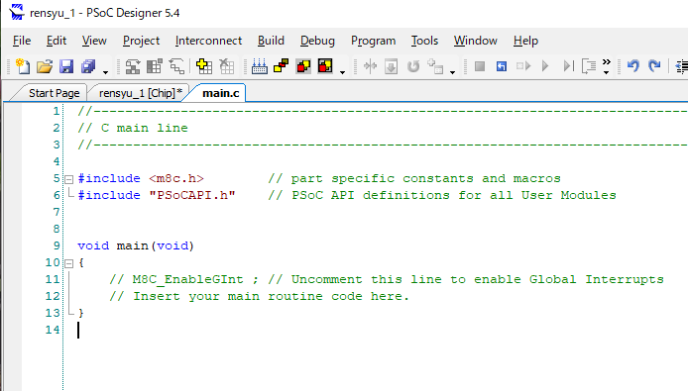Click the Save All icon
The image size is (688, 391).
pos(88,66)
